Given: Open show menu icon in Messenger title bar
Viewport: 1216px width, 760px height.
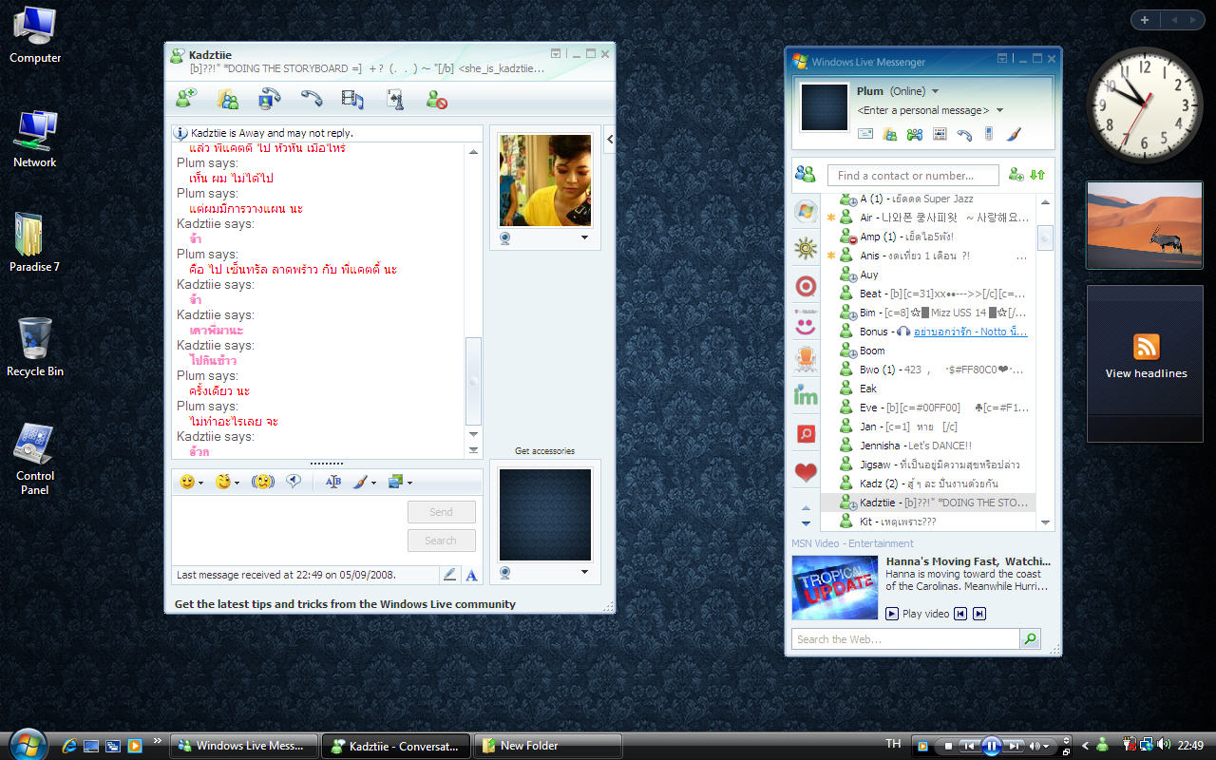Looking at the screenshot, I should [1002, 59].
